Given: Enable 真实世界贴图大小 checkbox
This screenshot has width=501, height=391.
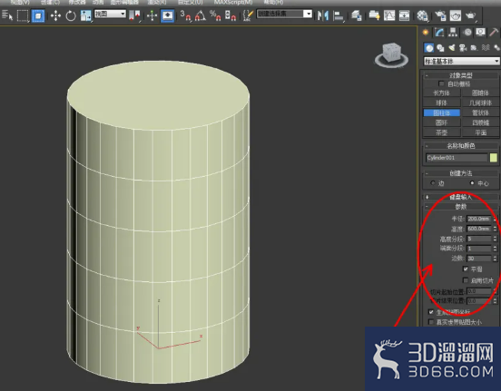Looking at the screenshot, I should coord(431,322).
